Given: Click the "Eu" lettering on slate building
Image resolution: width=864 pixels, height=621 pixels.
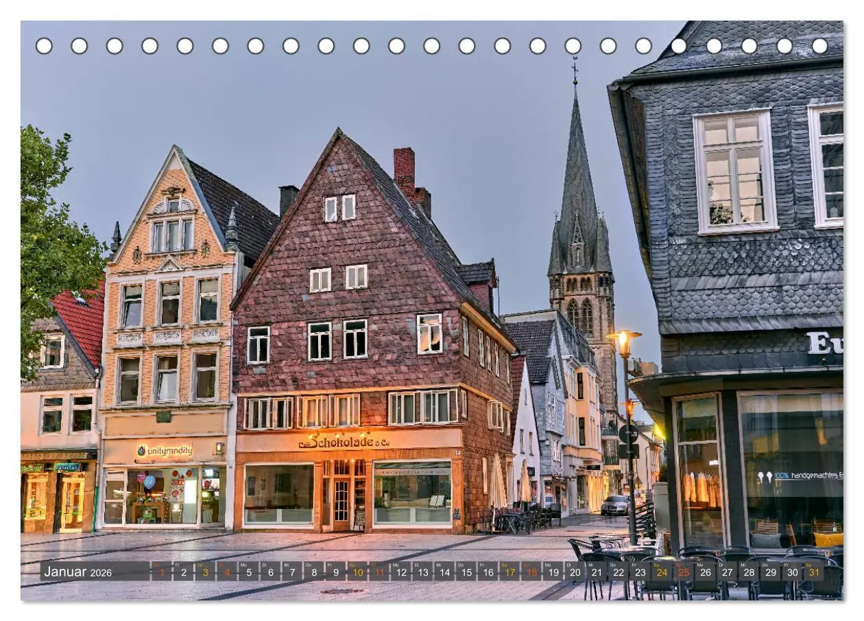Looking at the screenshot, I should pos(825,342).
